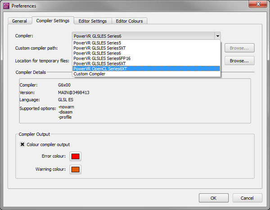
Task: Select PowerVR GLSLES Series6XT entry
Action: tap(146, 63)
